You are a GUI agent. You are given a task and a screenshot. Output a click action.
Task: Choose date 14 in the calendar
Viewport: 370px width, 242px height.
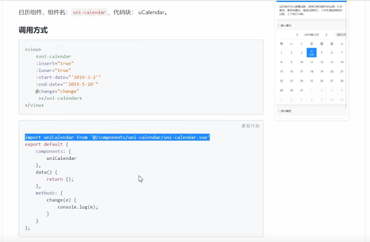(342, 62)
